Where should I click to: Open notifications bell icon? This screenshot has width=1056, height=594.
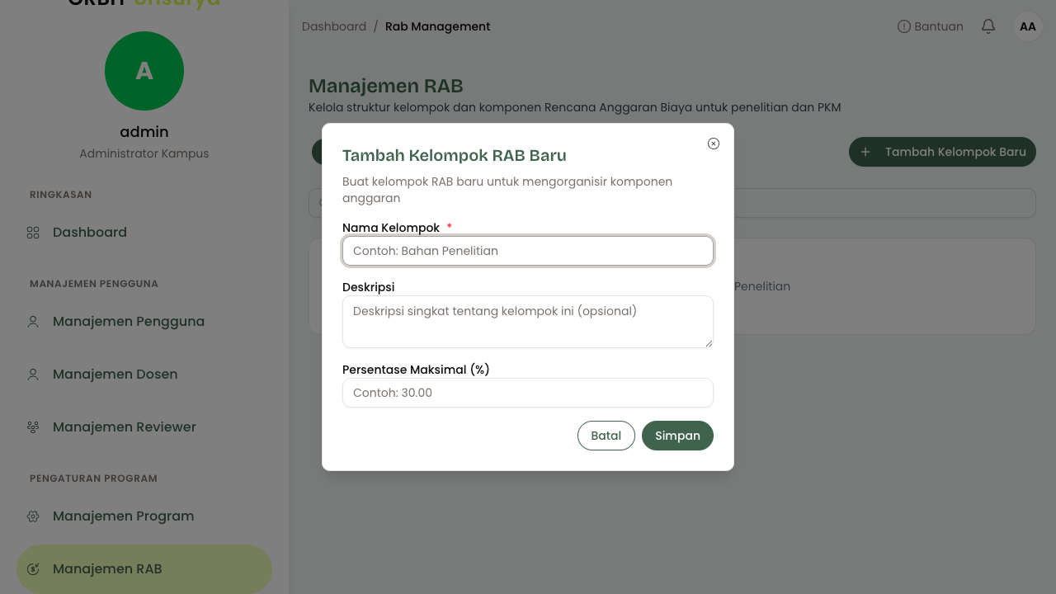coord(988,26)
